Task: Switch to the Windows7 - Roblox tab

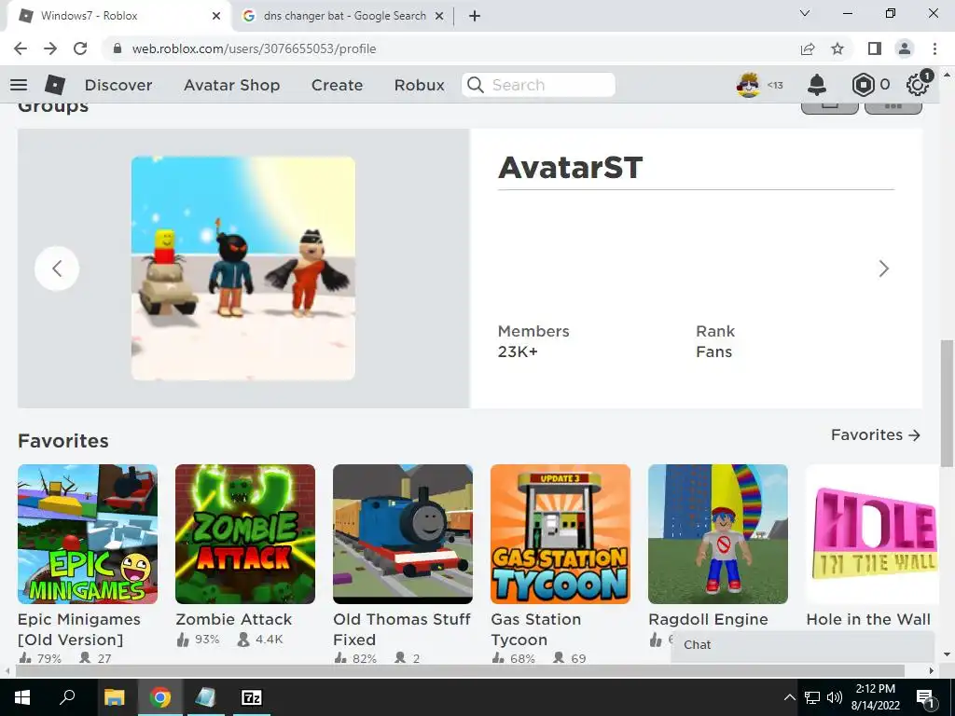Action: (x=118, y=16)
